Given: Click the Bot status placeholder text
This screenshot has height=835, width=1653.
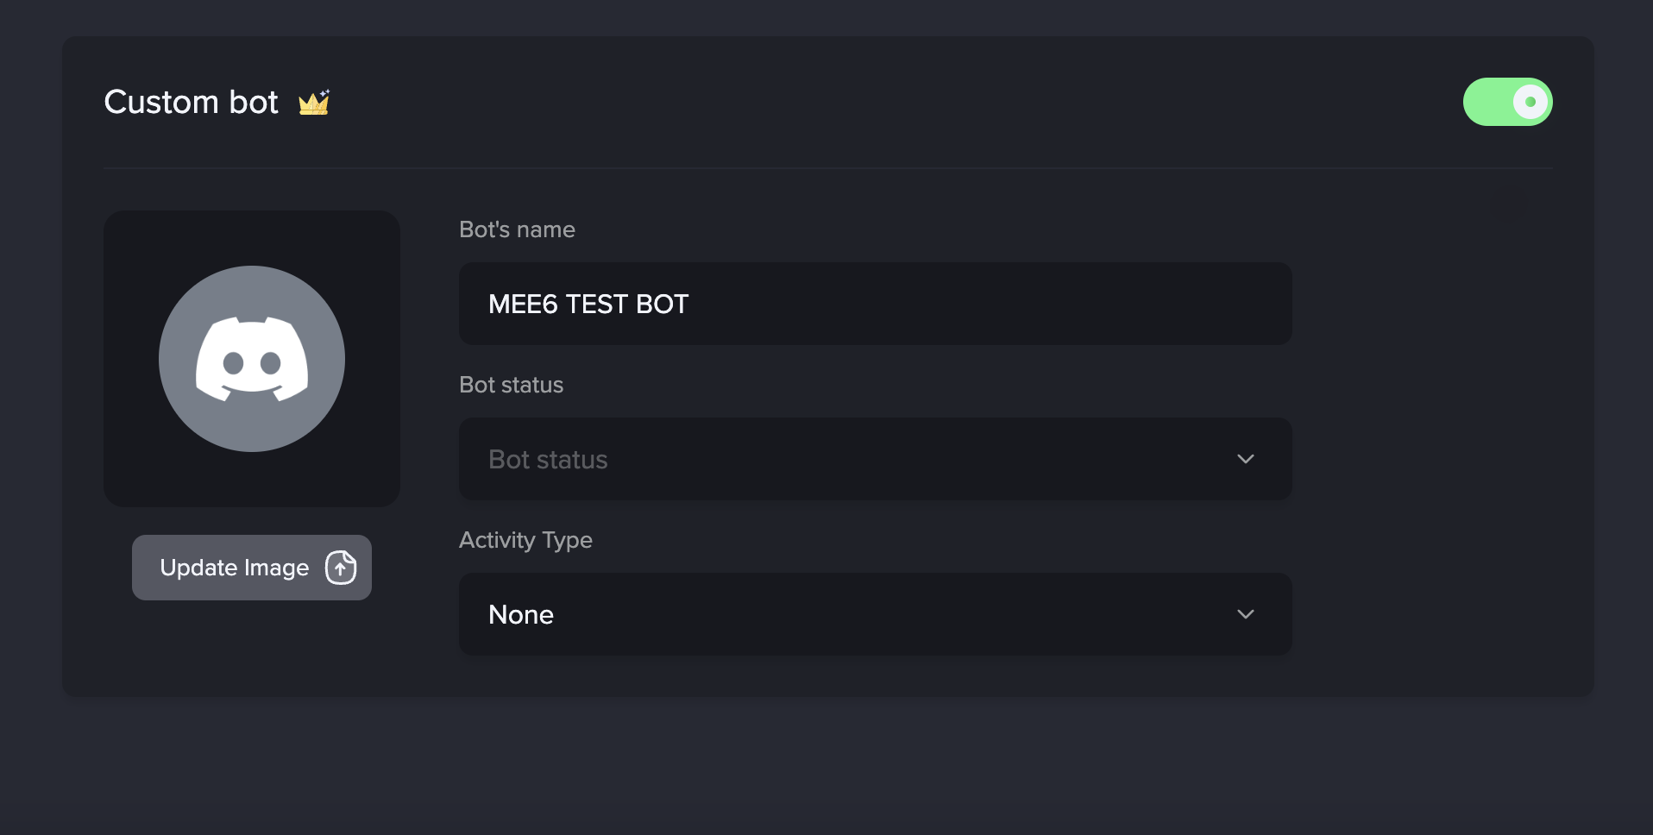Looking at the screenshot, I should pyautogui.click(x=548, y=460).
